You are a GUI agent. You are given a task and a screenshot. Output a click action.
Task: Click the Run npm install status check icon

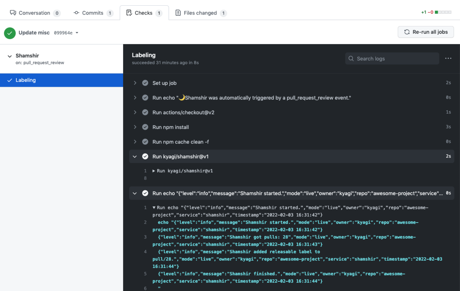[x=145, y=127]
